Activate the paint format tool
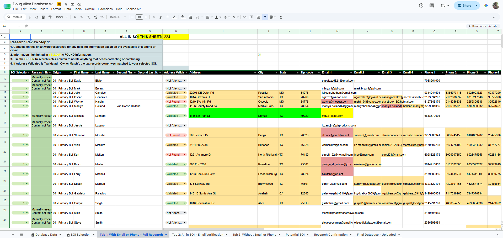This screenshot has width=503, height=238. 50,17
